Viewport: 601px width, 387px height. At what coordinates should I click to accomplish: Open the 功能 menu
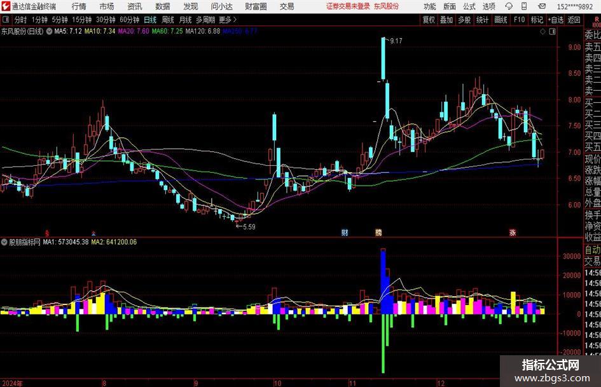pyautogui.click(x=430, y=6)
